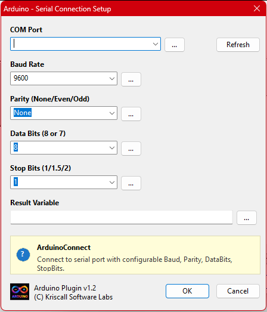Open the ellipsis picker beside Stop Bits
This screenshot has height=312, width=267.
[x=131, y=183]
